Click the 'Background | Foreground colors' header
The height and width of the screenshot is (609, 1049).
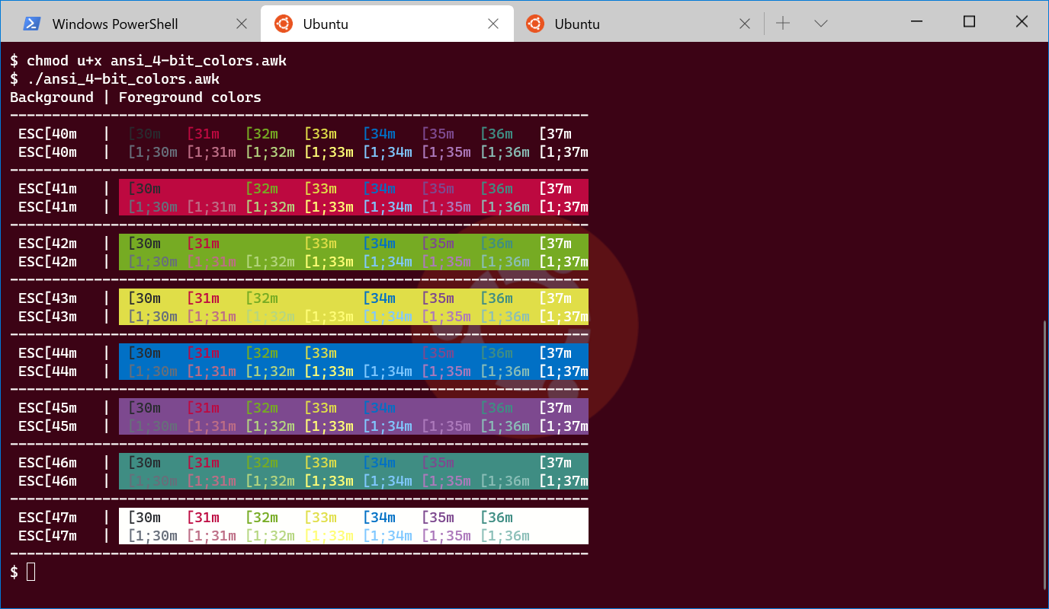136,97
